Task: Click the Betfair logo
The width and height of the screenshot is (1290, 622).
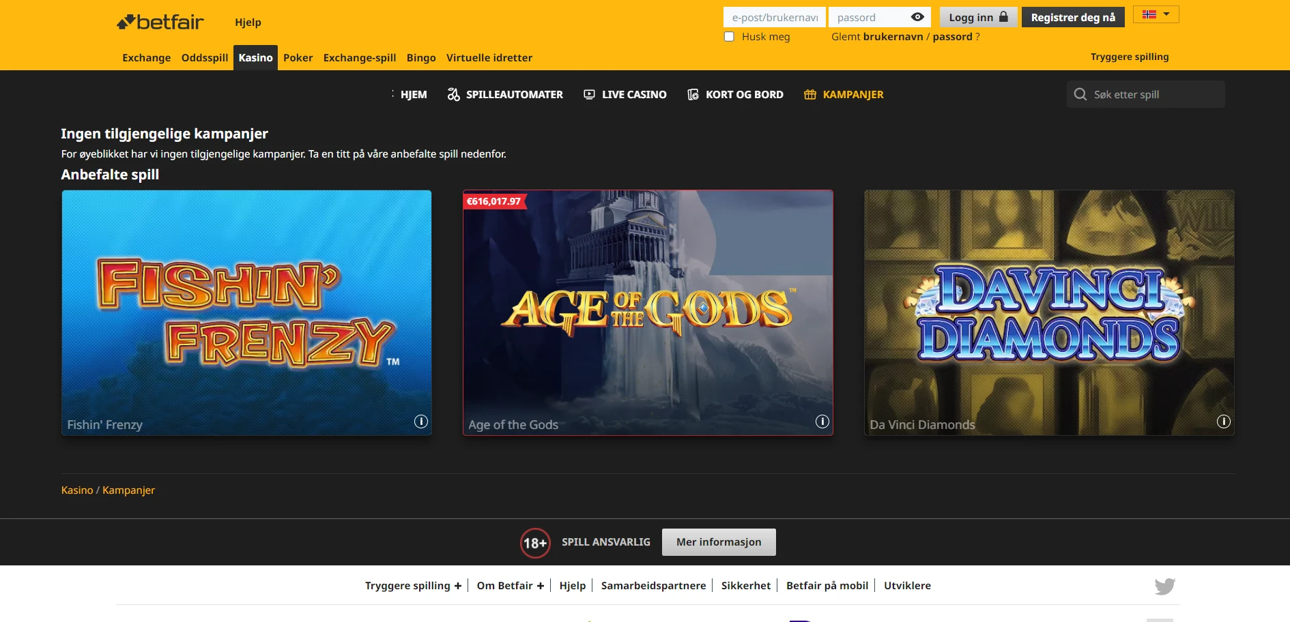Action: (x=160, y=23)
